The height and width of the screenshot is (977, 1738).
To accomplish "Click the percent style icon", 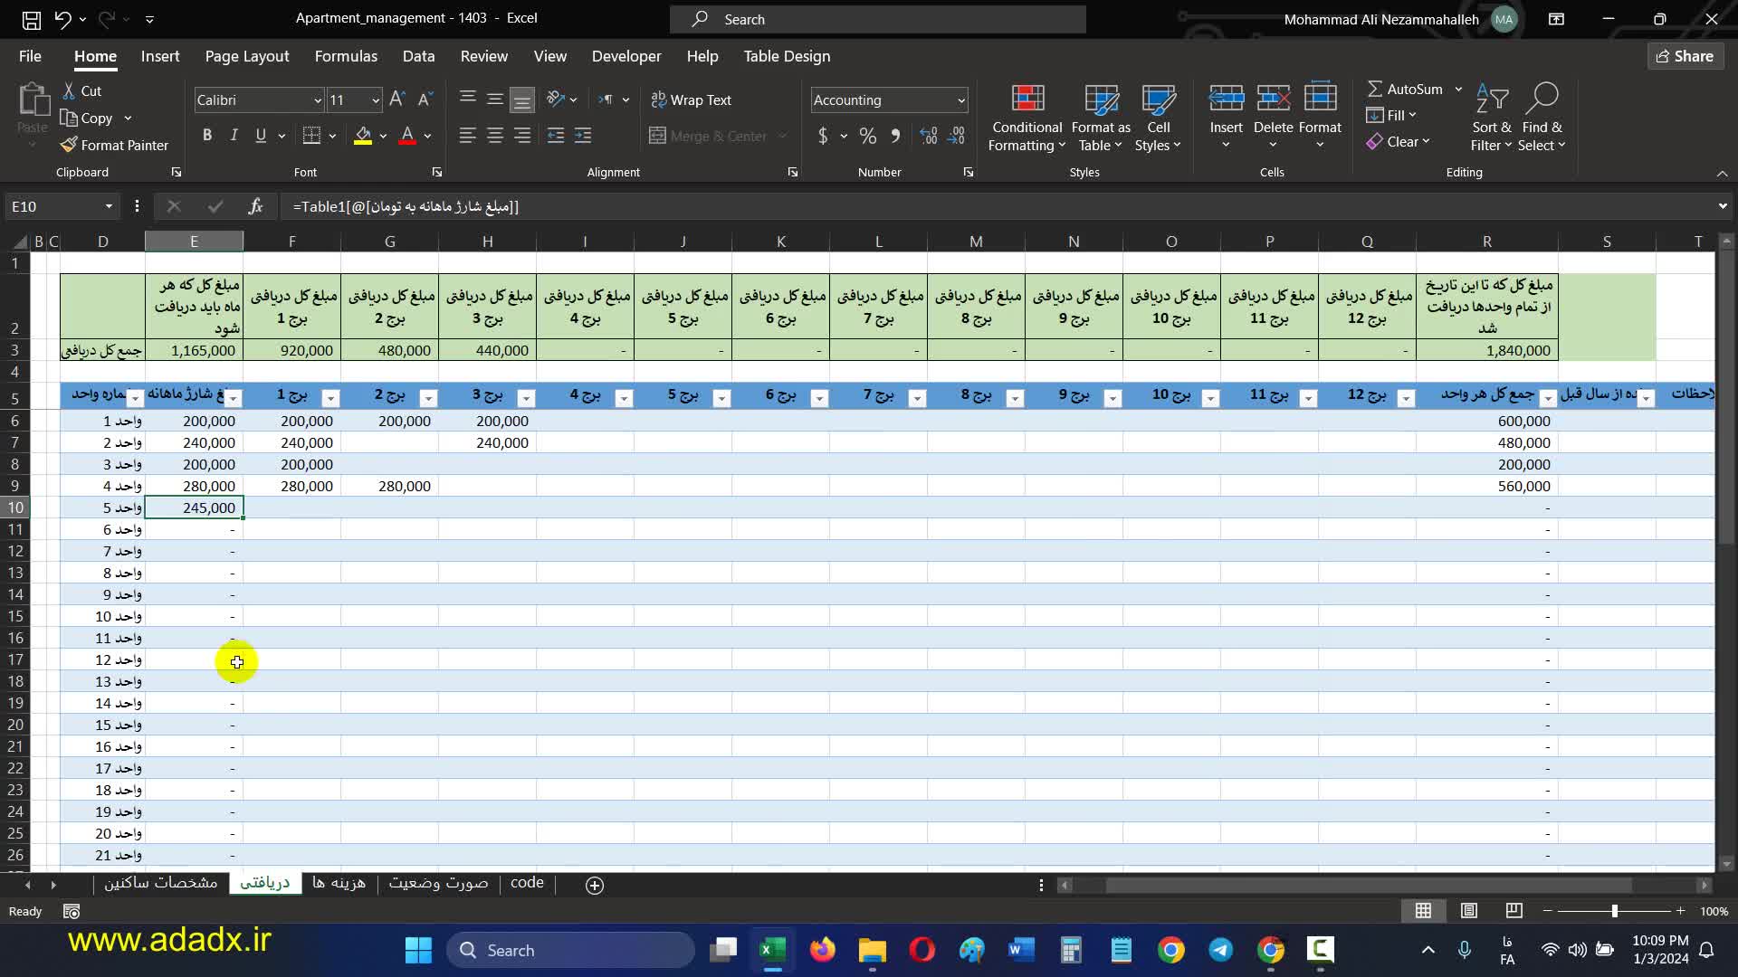I will 867,136.
